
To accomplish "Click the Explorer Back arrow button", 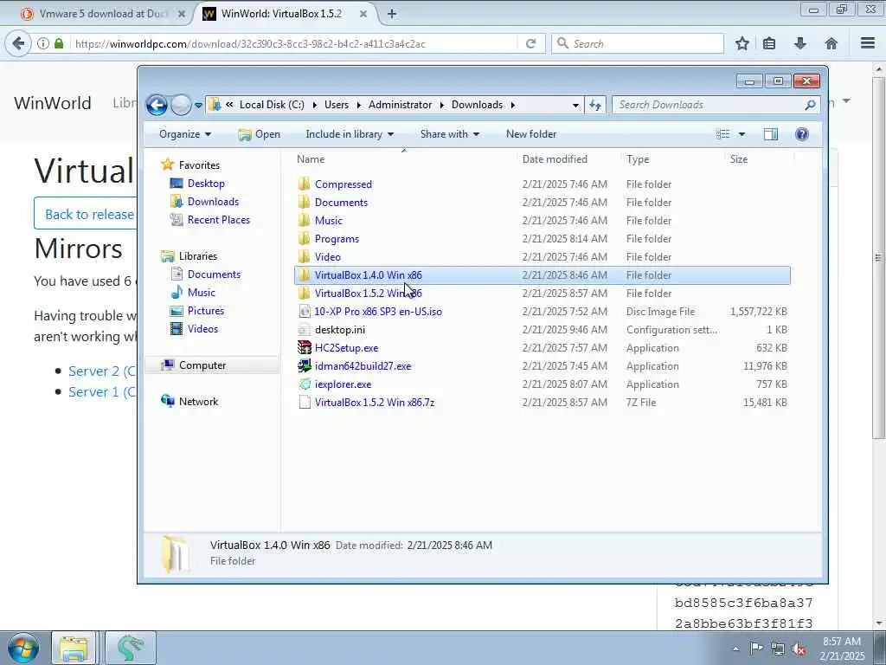I will tap(157, 105).
